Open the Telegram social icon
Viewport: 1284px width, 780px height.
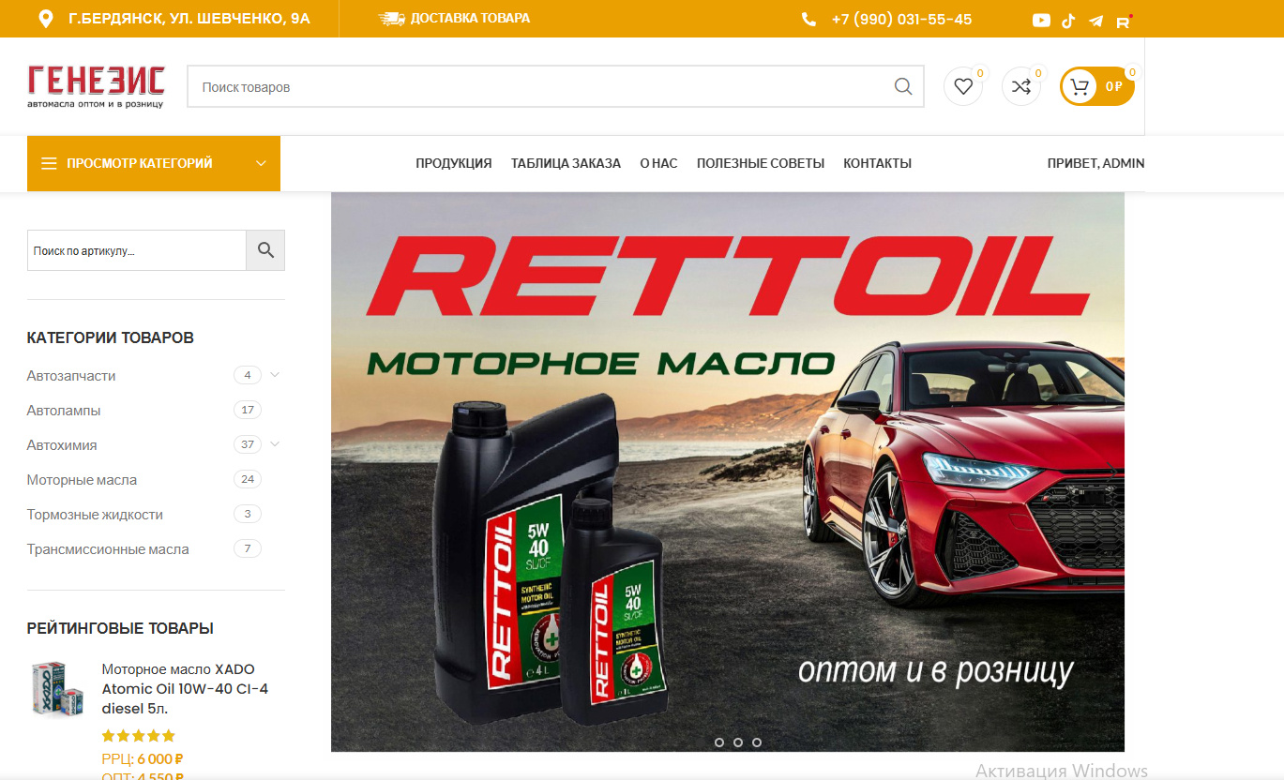pos(1095,21)
